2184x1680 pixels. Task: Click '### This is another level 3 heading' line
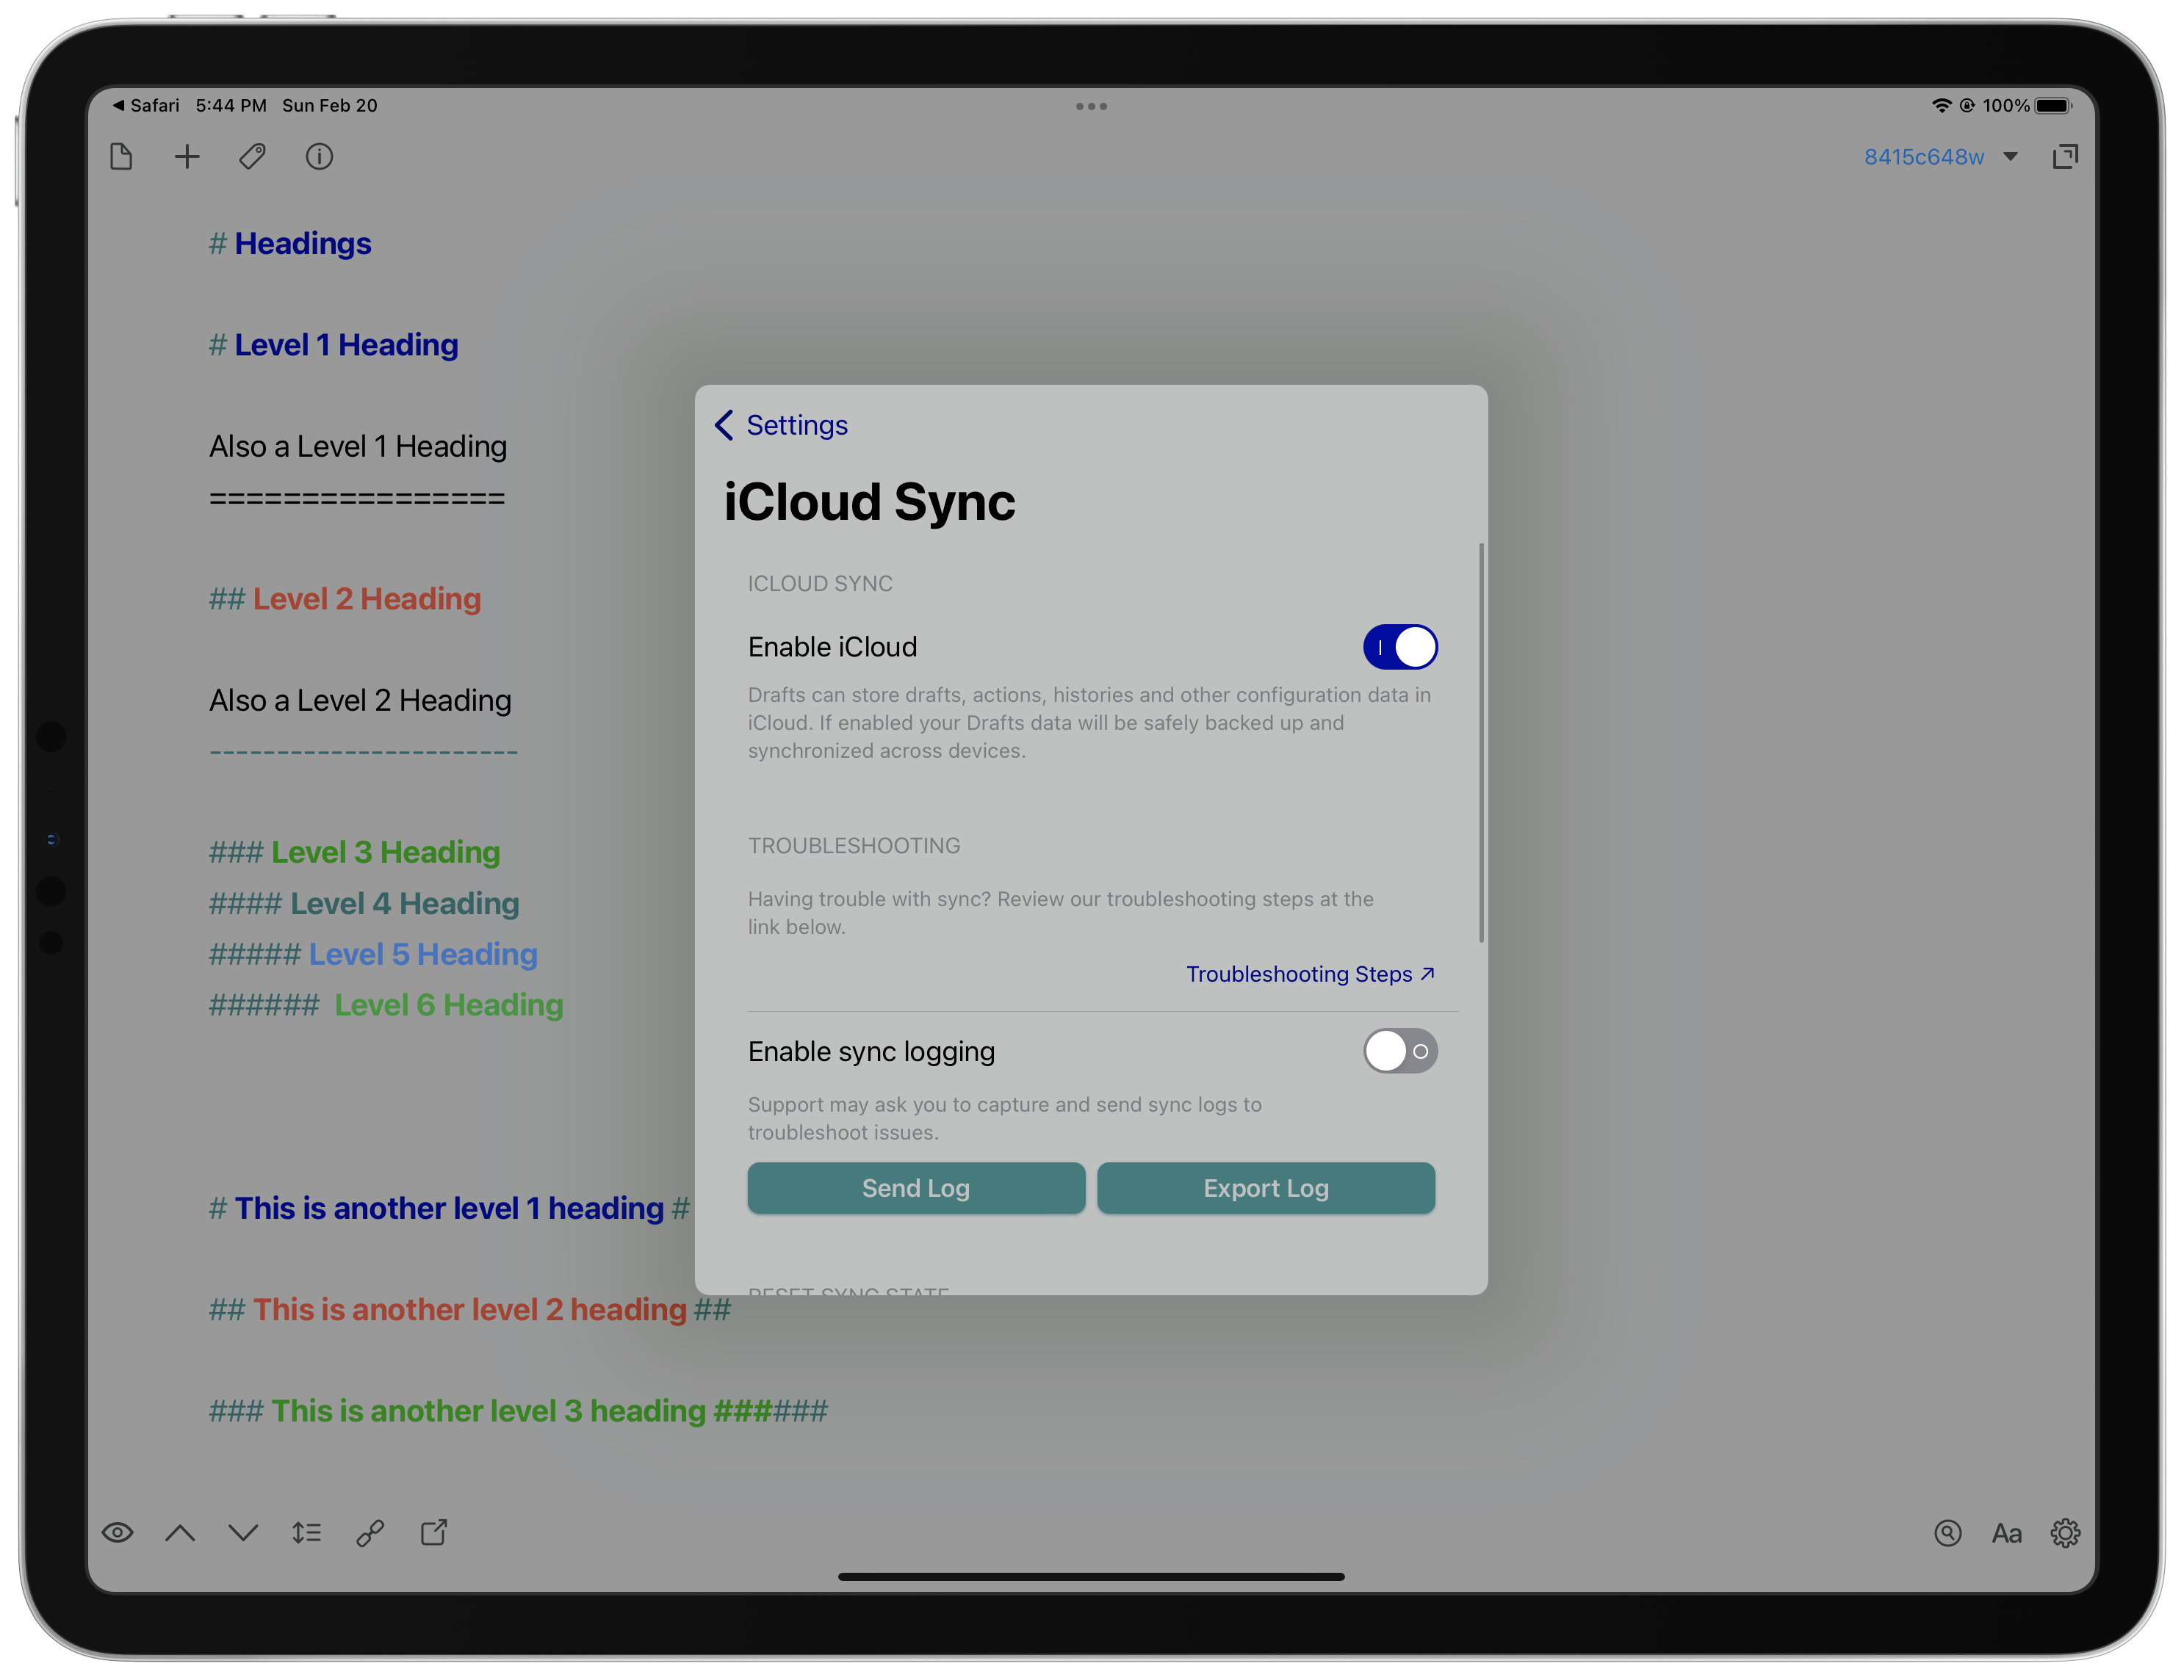[x=518, y=1411]
